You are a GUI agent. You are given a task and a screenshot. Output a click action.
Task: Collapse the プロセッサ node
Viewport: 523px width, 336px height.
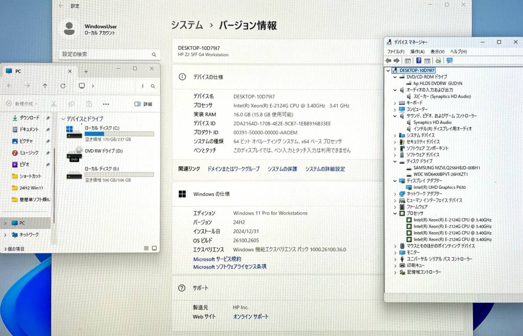tap(395, 213)
